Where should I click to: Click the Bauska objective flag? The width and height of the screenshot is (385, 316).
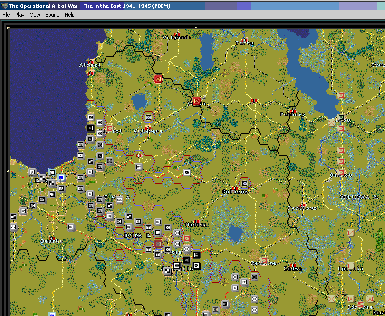[x=52, y=238]
